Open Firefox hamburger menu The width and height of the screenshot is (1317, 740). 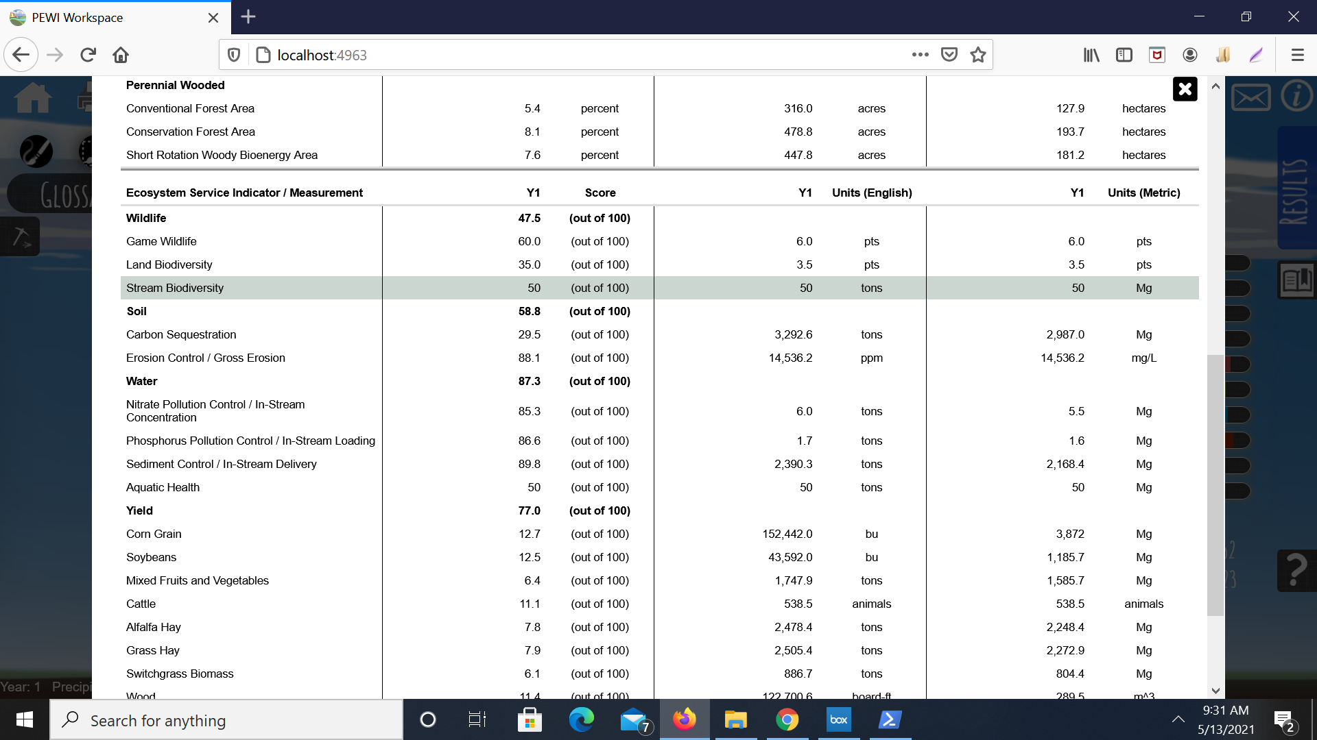click(1297, 55)
